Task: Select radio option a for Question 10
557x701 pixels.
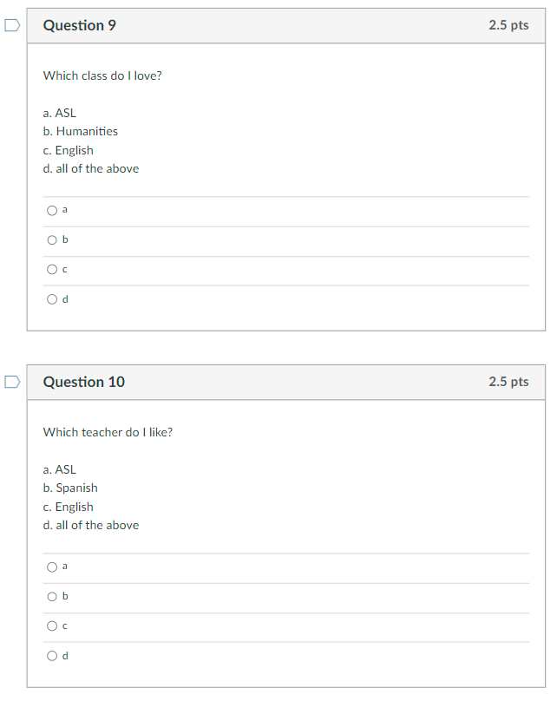Action: (x=53, y=567)
